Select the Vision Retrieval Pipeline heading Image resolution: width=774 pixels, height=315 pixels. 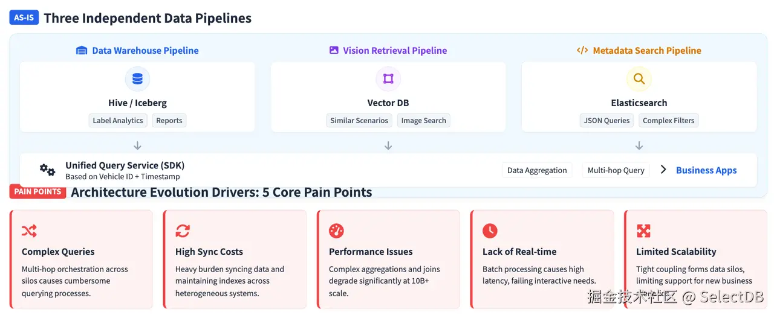coord(395,51)
